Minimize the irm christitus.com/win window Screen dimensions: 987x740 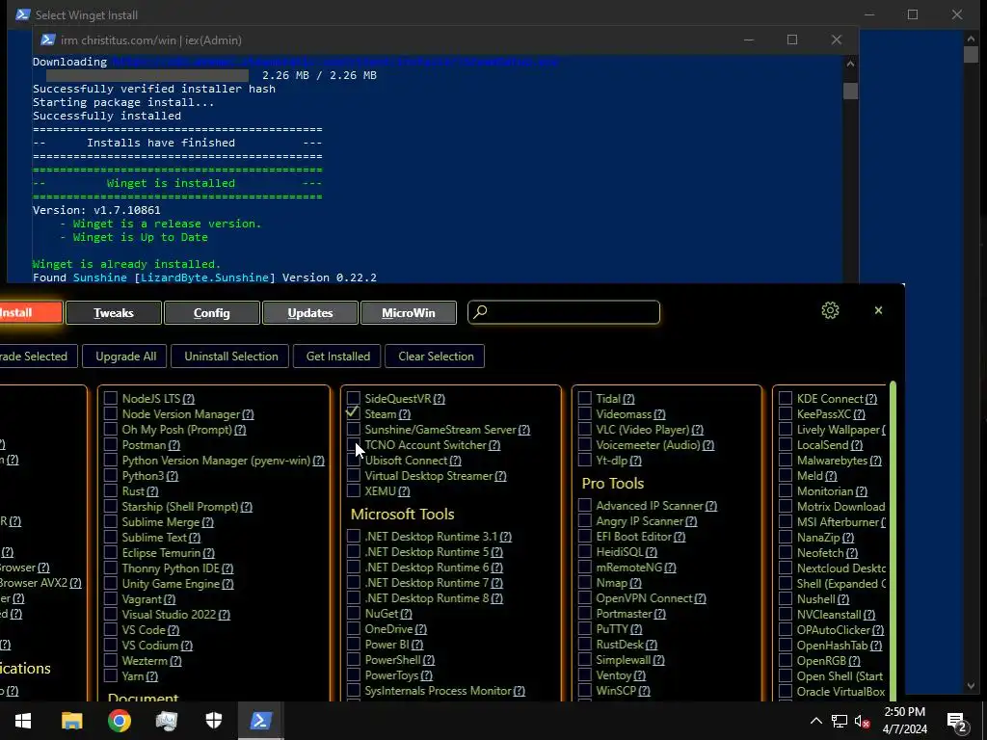pos(748,40)
